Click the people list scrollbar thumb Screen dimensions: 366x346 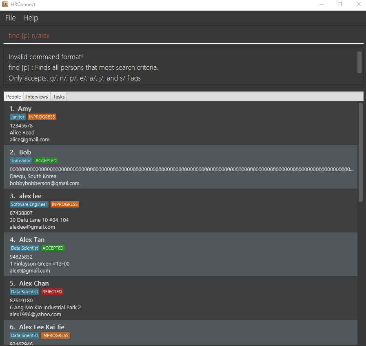[x=361, y=152]
